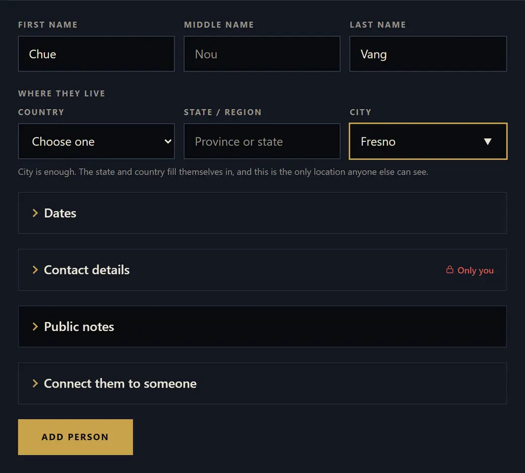Open the Country 'Choose one' dropdown
Image resolution: width=525 pixels, height=473 pixels.
click(x=96, y=141)
